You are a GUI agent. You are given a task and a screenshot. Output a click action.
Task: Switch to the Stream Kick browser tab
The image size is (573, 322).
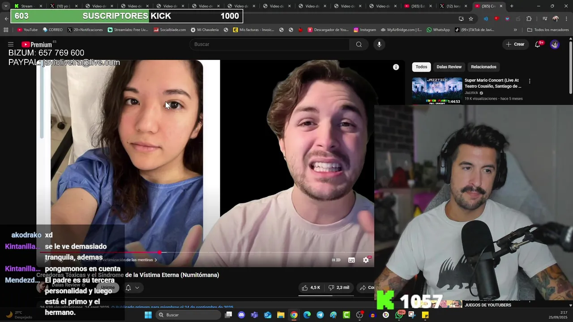(x=28, y=6)
